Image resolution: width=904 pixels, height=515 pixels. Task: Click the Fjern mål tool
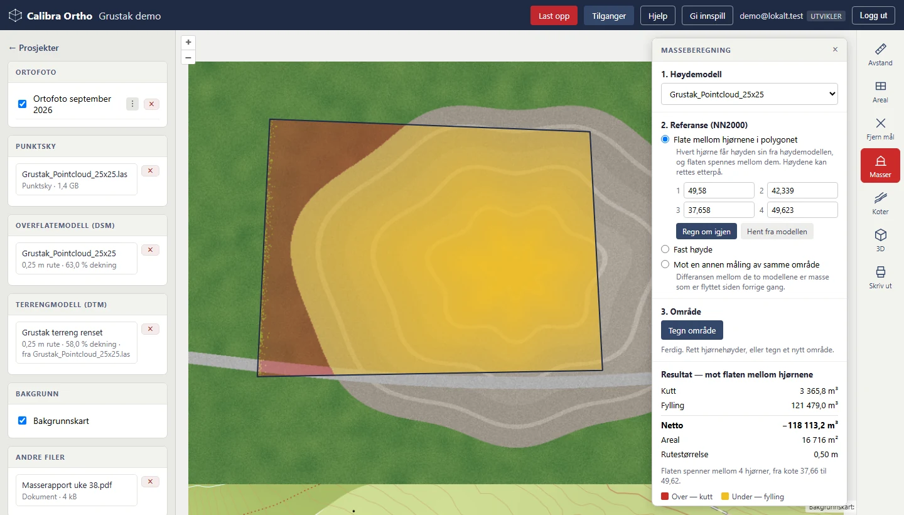(x=880, y=129)
